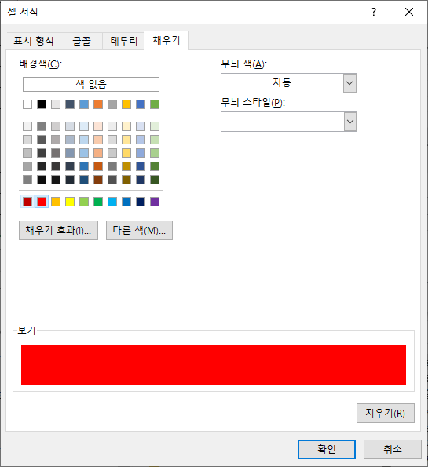The height and width of the screenshot is (467, 428).
Task: Confirm with the 확인 button
Action: pos(327,449)
